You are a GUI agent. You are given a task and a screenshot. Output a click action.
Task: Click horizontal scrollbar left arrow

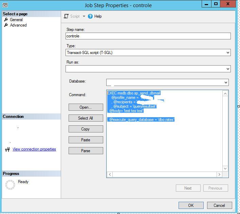point(110,174)
